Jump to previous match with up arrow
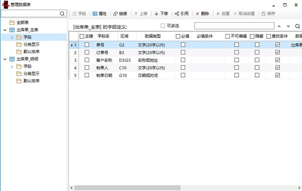302x191 pixels. tap(279, 26)
